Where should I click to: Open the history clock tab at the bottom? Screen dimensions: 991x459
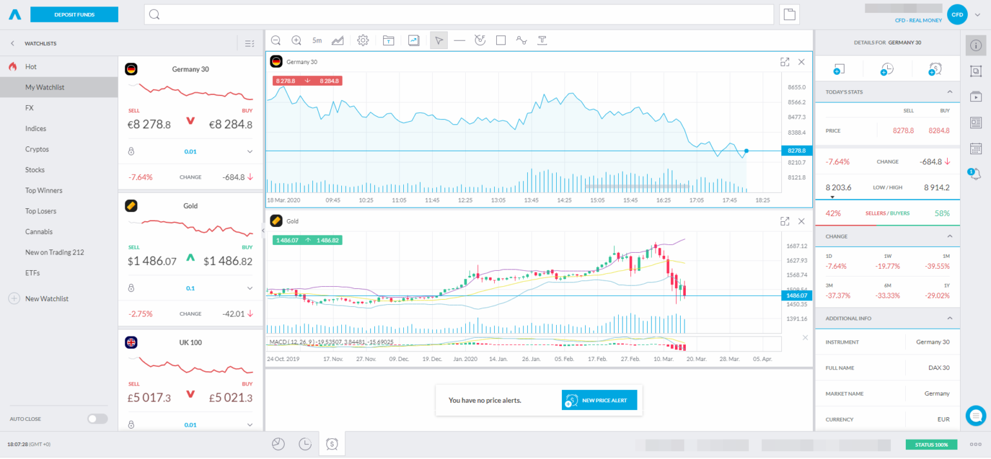pyautogui.click(x=305, y=444)
